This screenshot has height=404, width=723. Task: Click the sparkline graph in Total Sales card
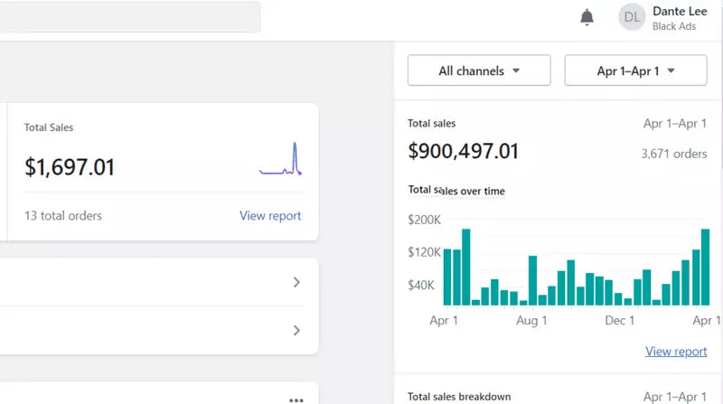coord(280,160)
